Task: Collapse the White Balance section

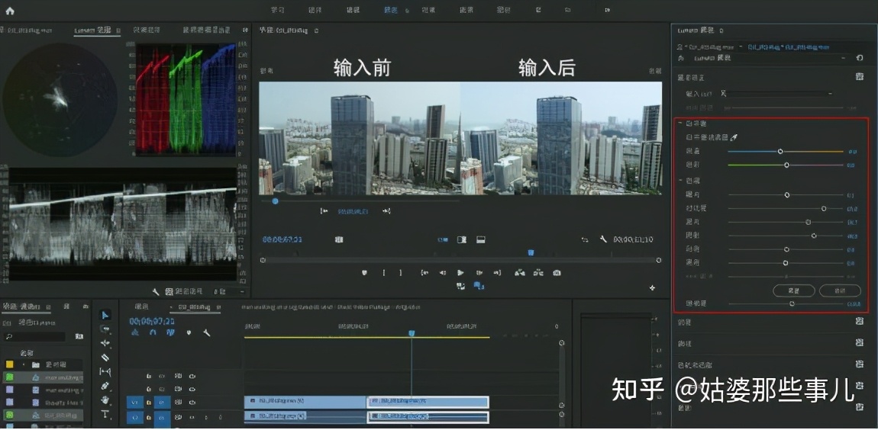Action: (679, 123)
